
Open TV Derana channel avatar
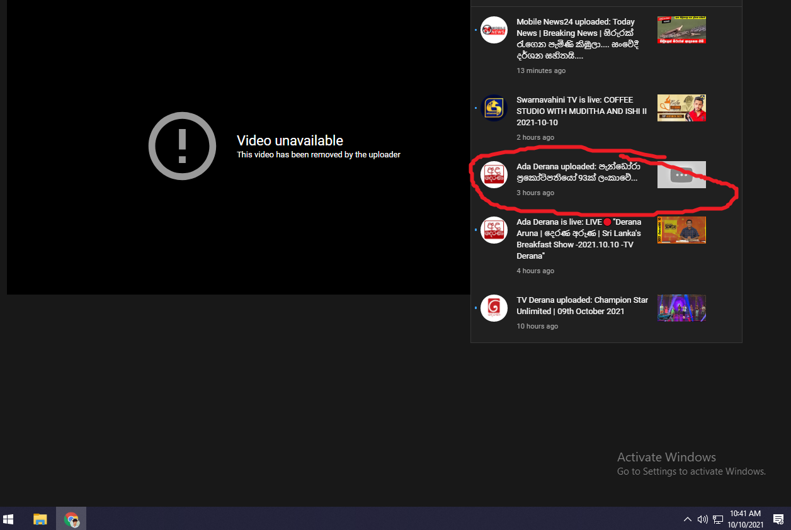[494, 308]
